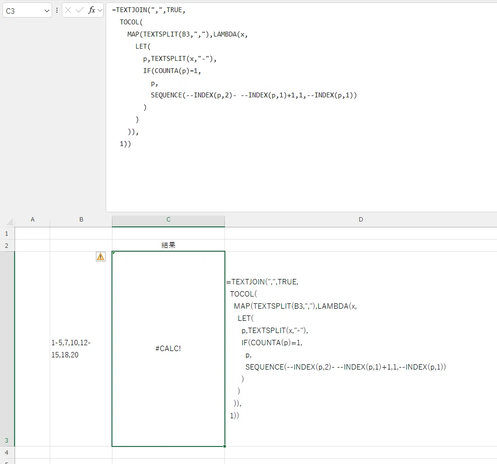Click the p,TEXTSPLIT(x,"-") line in formula bar
The height and width of the screenshot is (464, 497).
point(180,58)
